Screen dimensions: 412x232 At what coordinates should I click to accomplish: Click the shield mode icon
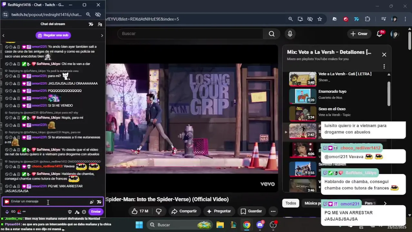tap(70, 212)
